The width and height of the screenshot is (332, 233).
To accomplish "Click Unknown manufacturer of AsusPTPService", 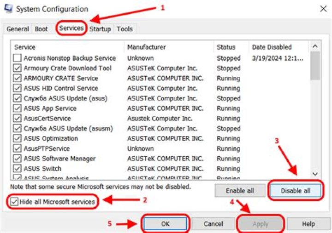I will [140, 148].
